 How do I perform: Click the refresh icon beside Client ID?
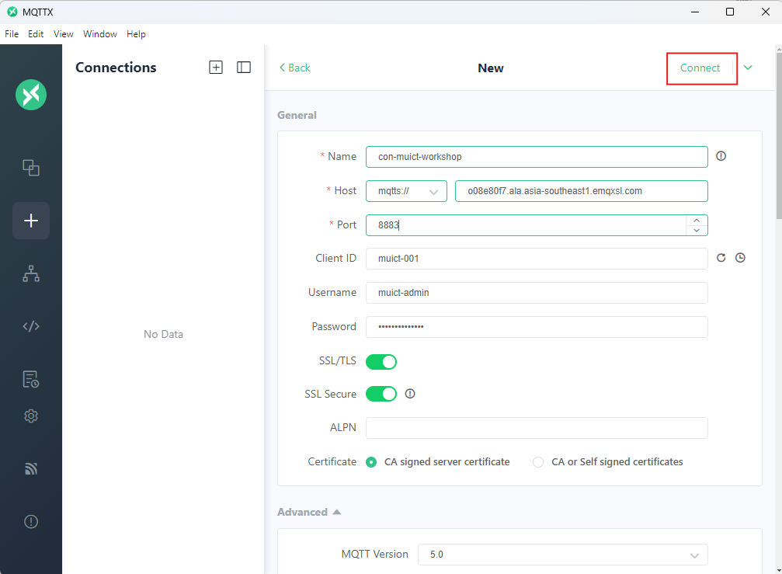point(721,258)
